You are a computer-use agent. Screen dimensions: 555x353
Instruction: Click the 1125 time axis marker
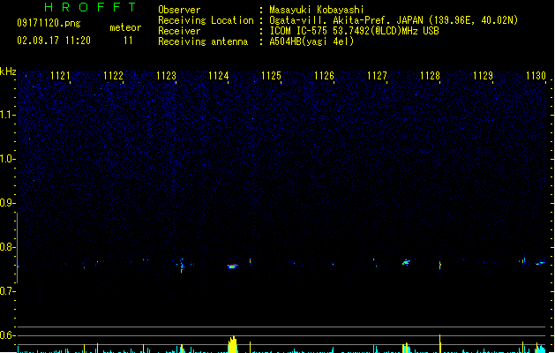271,76
